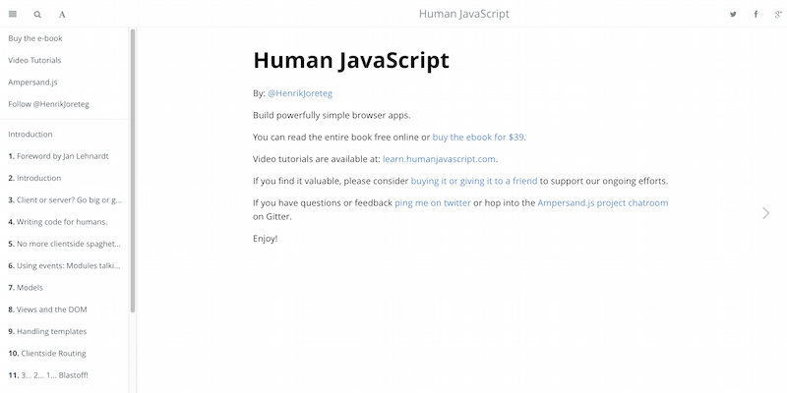
Task: Open font settings 'A' icon
Action: pos(62,15)
